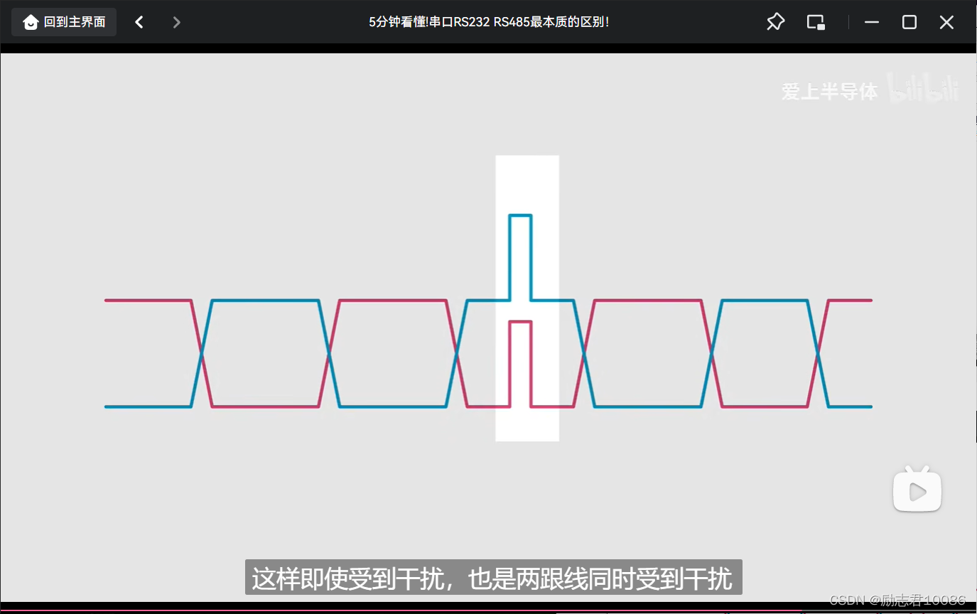Switch to mini picture-in-picture window
The width and height of the screenshot is (977, 614).
point(816,22)
